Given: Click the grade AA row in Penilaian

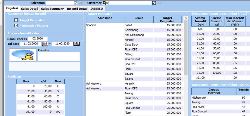Looking at the screenshot, I should pos(41,112).
